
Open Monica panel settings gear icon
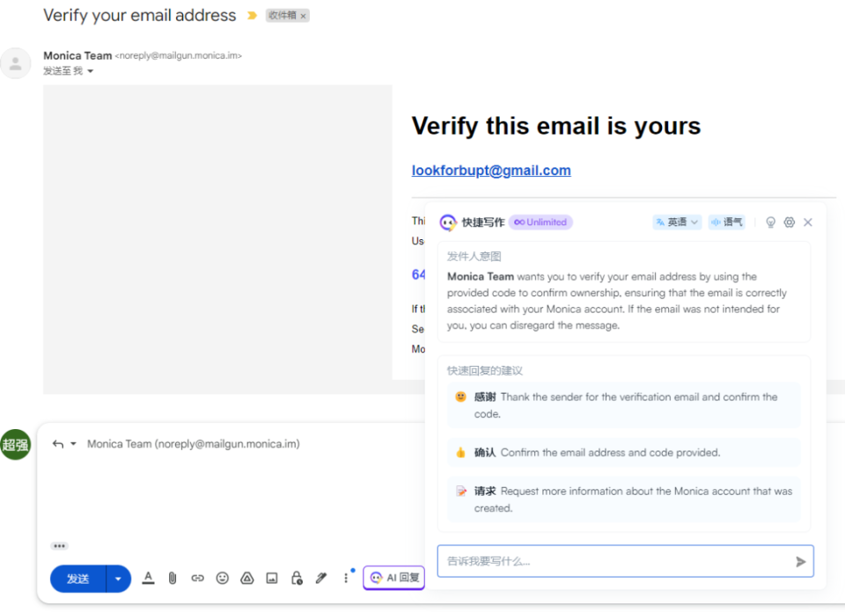789,222
